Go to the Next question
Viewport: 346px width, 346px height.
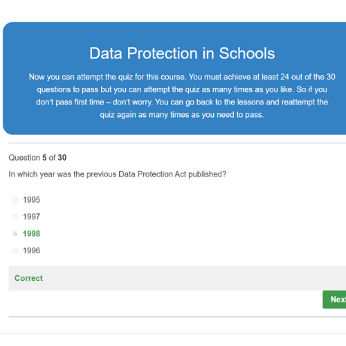[334, 300]
